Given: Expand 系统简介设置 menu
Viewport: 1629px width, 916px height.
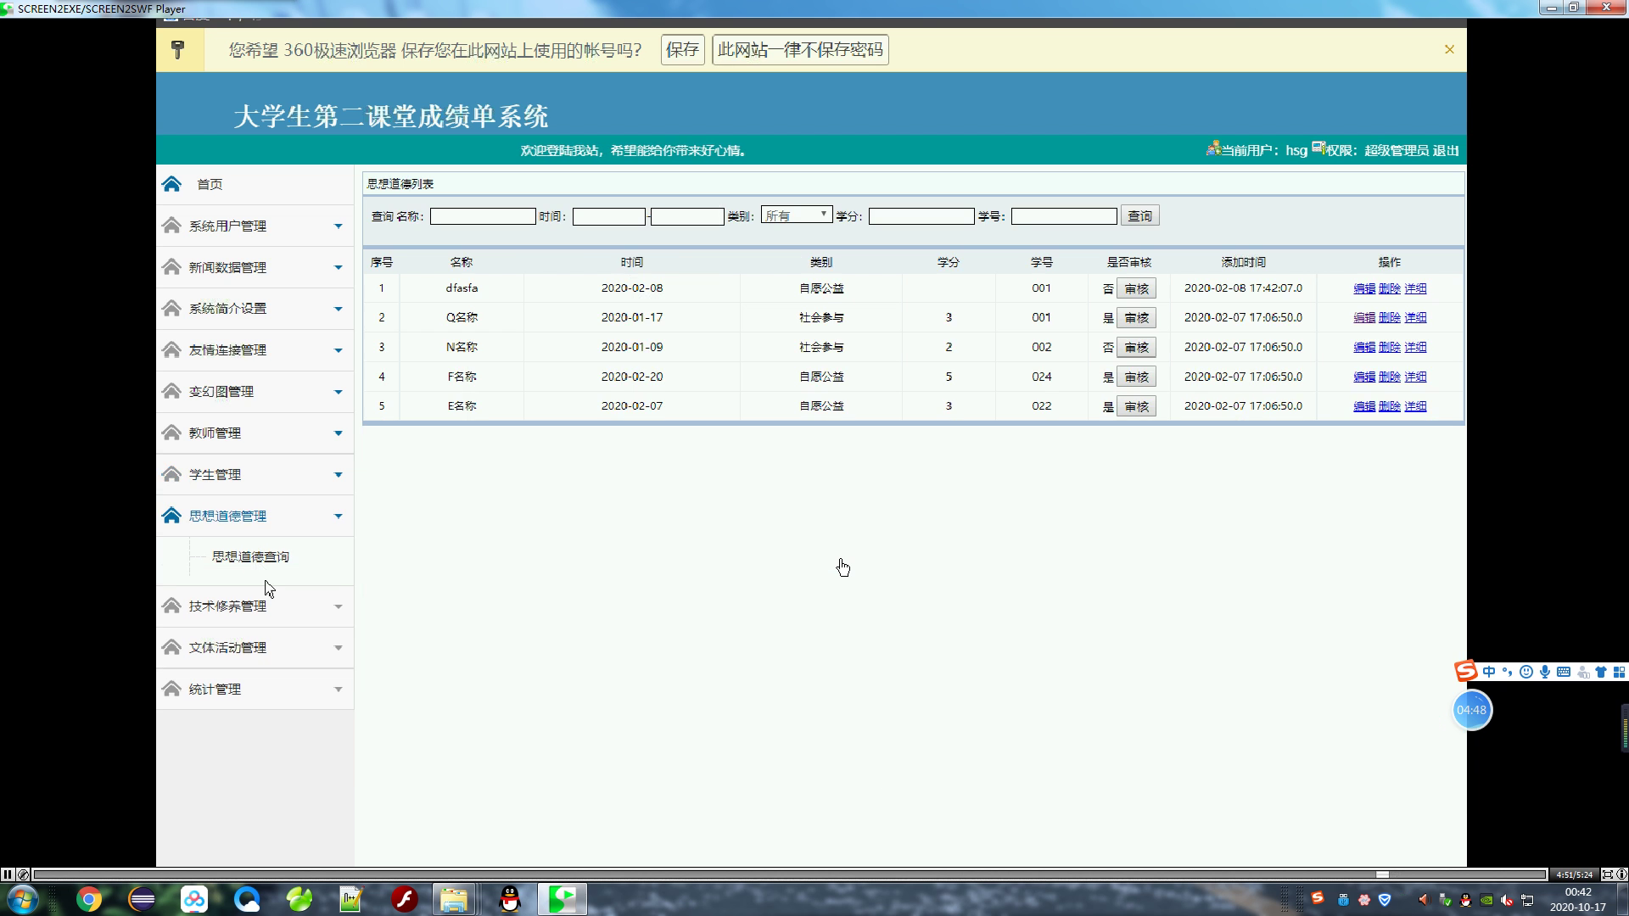Looking at the screenshot, I should [x=255, y=309].
